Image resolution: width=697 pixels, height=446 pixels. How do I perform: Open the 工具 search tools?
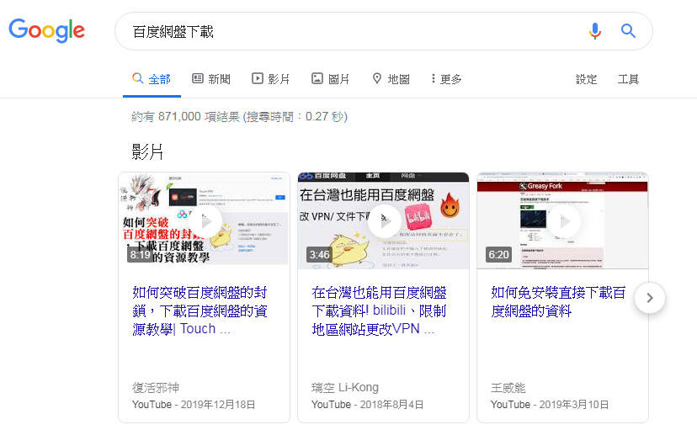tap(628, 79)
